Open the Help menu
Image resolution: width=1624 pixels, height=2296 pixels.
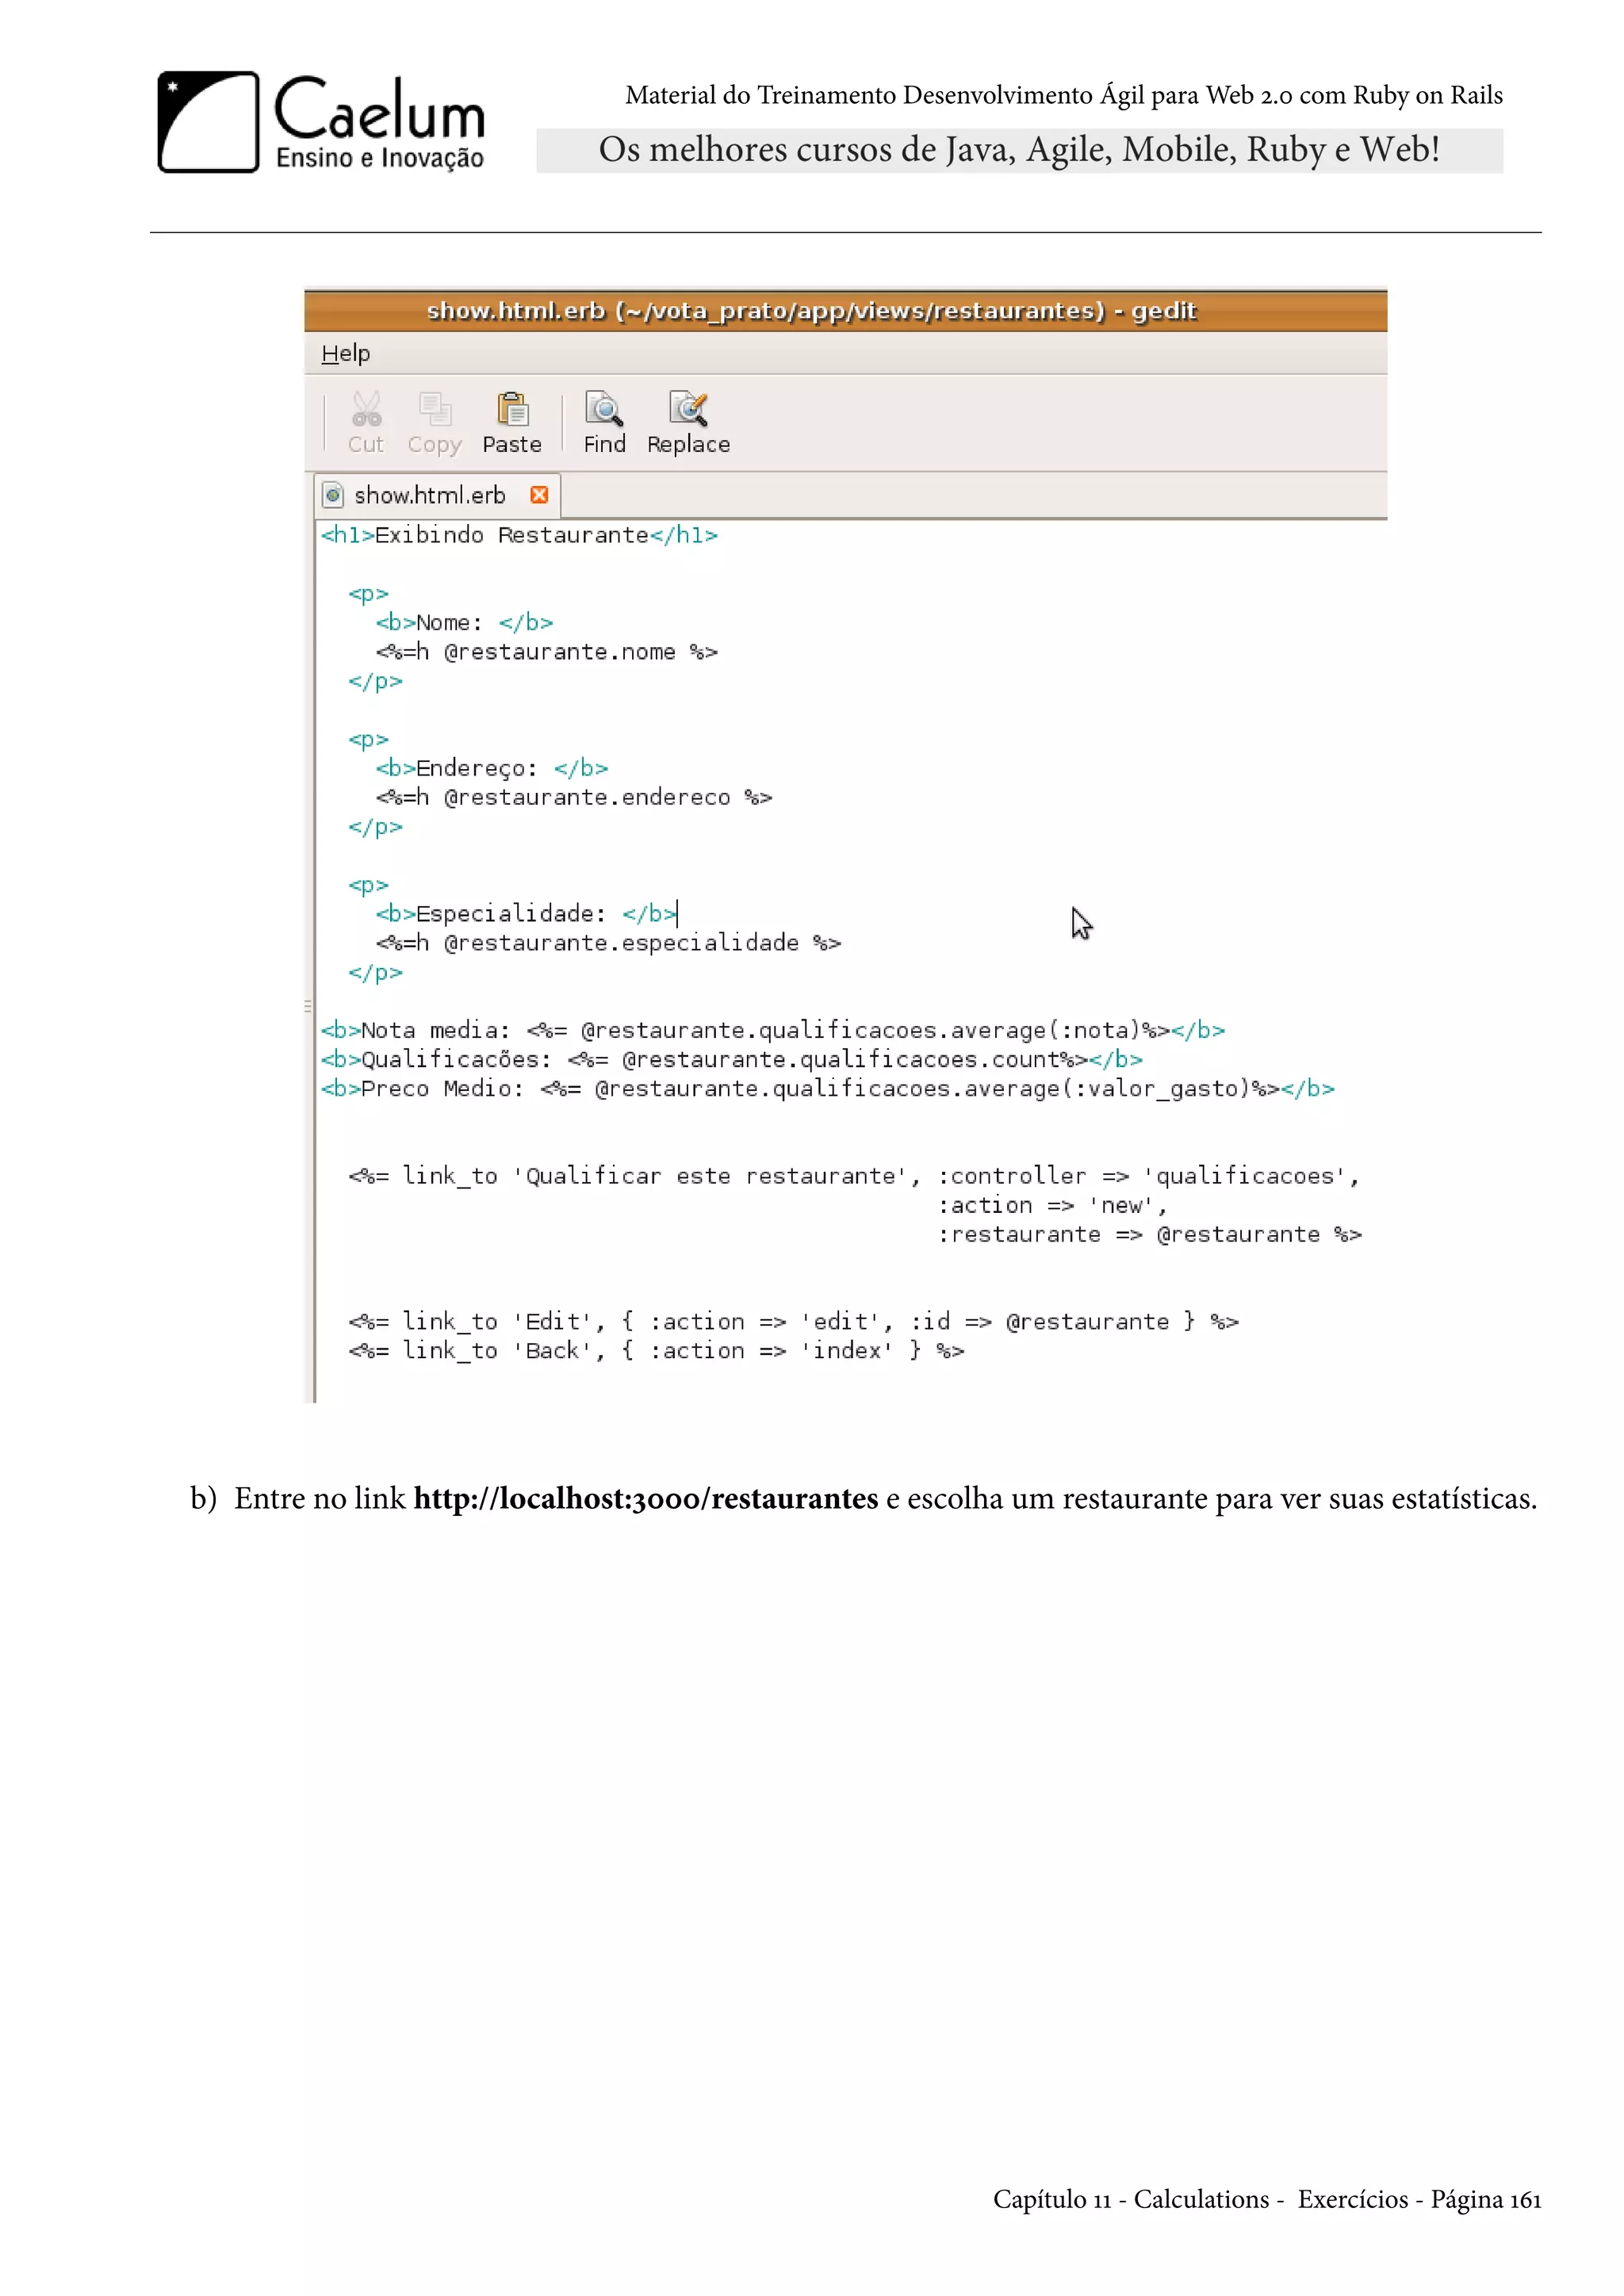346,353
